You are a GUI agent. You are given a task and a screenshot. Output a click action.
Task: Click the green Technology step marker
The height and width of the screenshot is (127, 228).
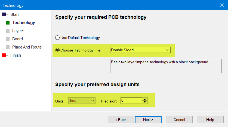coord(8,23)
